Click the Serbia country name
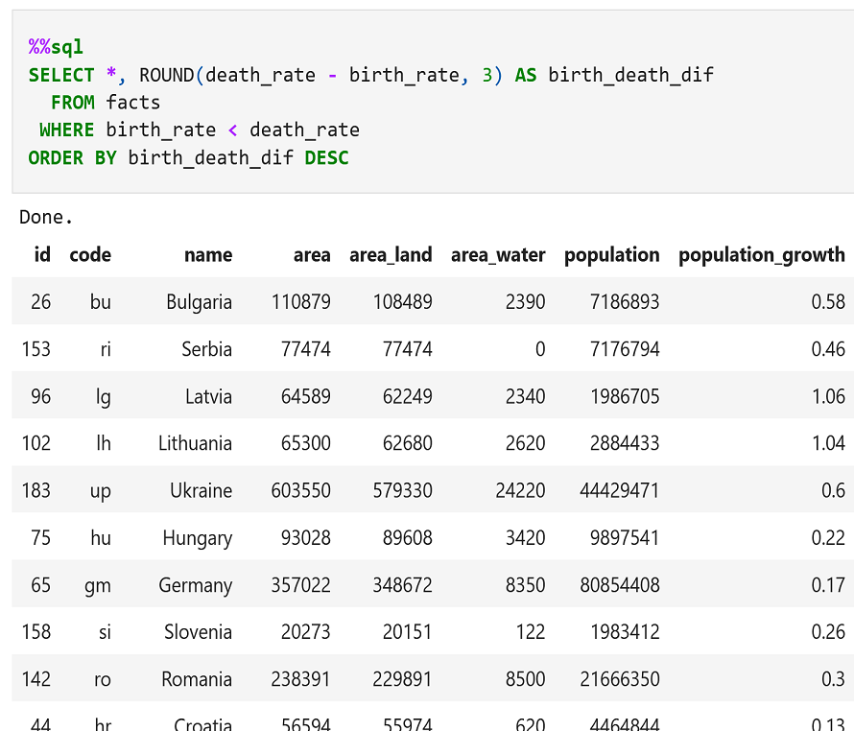 [206, 349]
